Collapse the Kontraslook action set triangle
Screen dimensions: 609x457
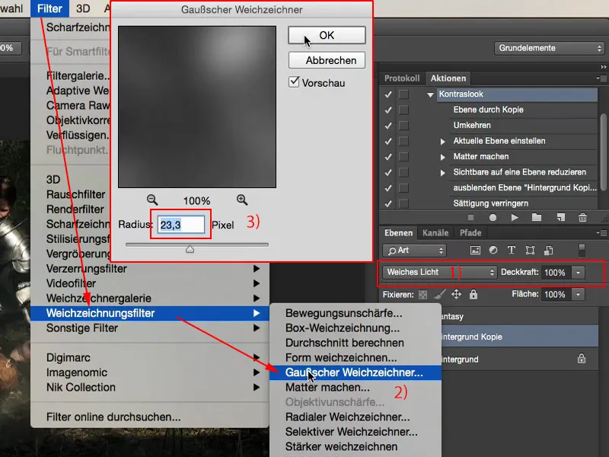point(430,94)
